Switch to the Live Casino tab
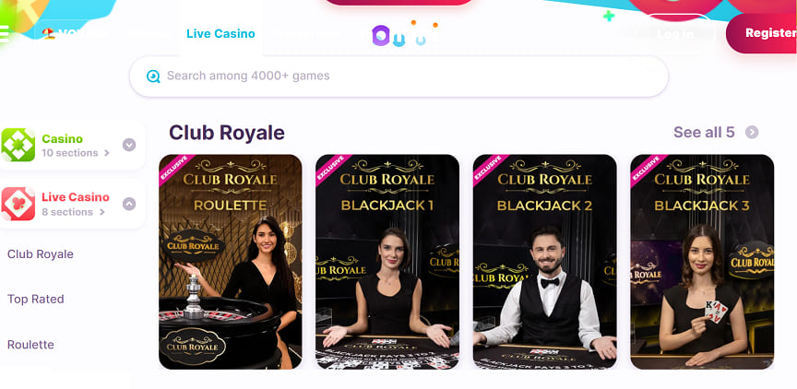This screenshot has width=797, height=389. point(220,33)
